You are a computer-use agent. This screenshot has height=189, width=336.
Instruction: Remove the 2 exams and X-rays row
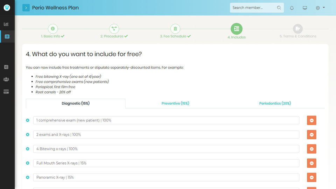(311, 134)
